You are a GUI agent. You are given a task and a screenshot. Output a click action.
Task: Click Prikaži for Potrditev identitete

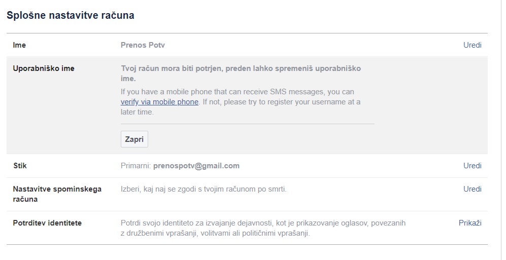pos(470,223)
